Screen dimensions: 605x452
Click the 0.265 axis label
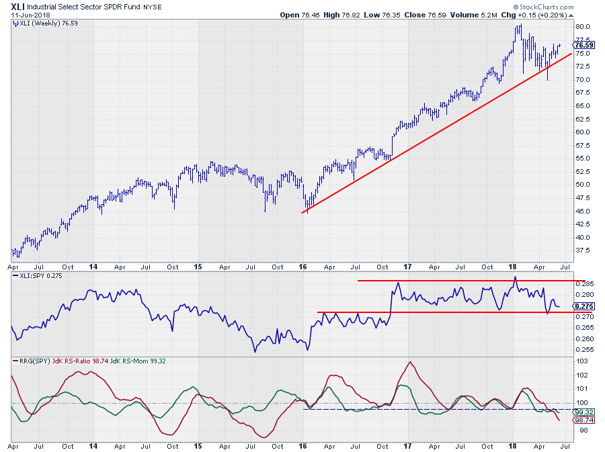pos(584,328)
